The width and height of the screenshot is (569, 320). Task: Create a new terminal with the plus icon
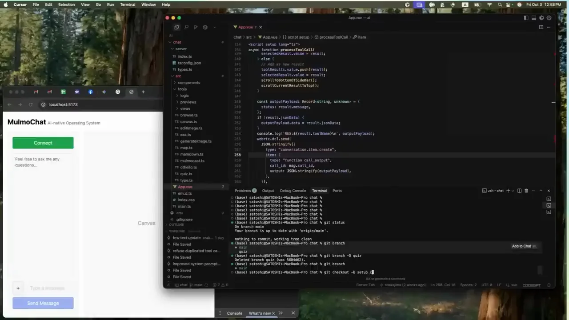coord(508,191)
